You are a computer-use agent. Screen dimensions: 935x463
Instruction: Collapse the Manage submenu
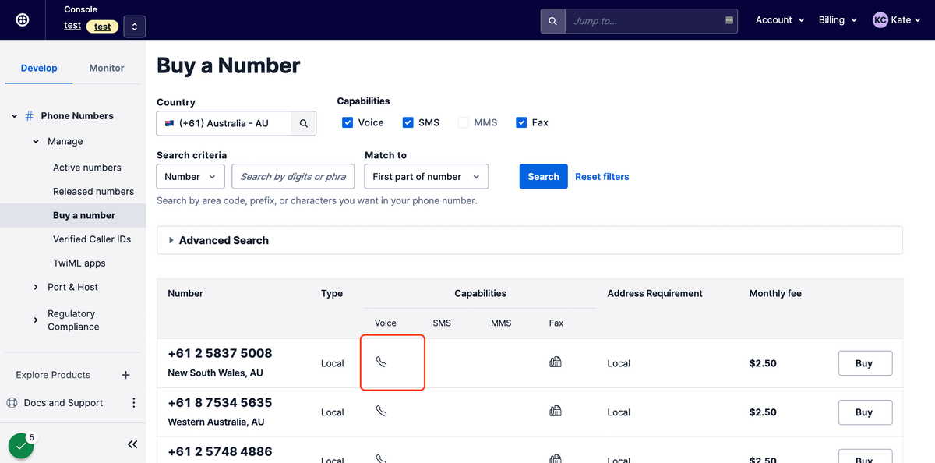pos(36,142)
